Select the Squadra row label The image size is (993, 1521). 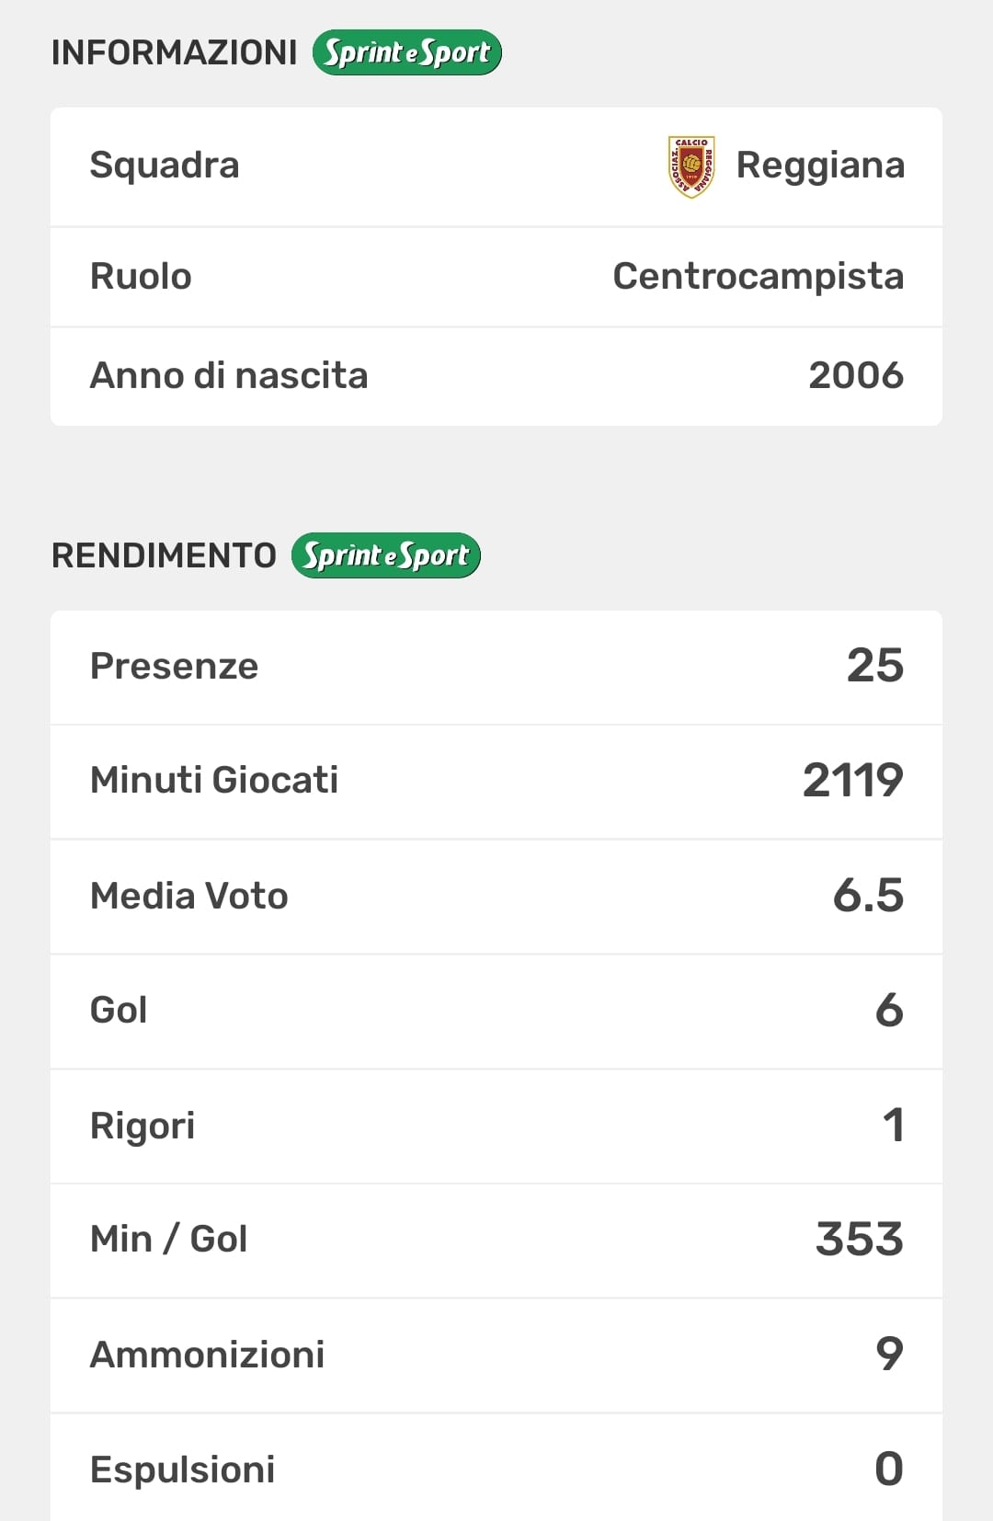tap(165, 166)
